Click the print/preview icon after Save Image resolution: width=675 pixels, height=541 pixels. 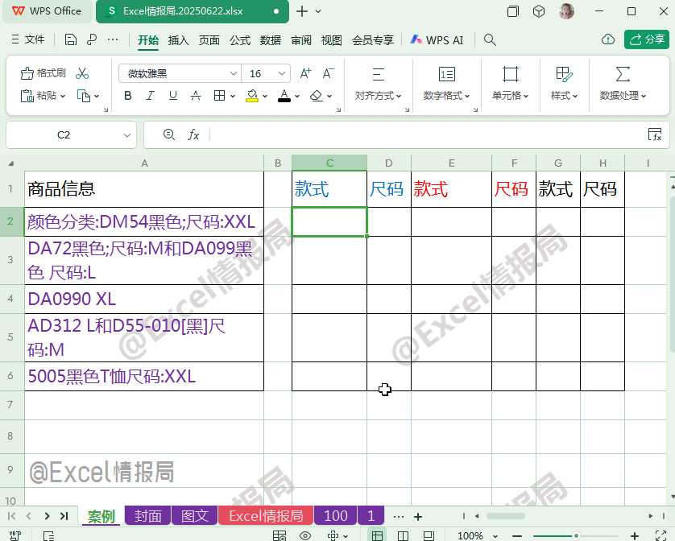[92, 39]
